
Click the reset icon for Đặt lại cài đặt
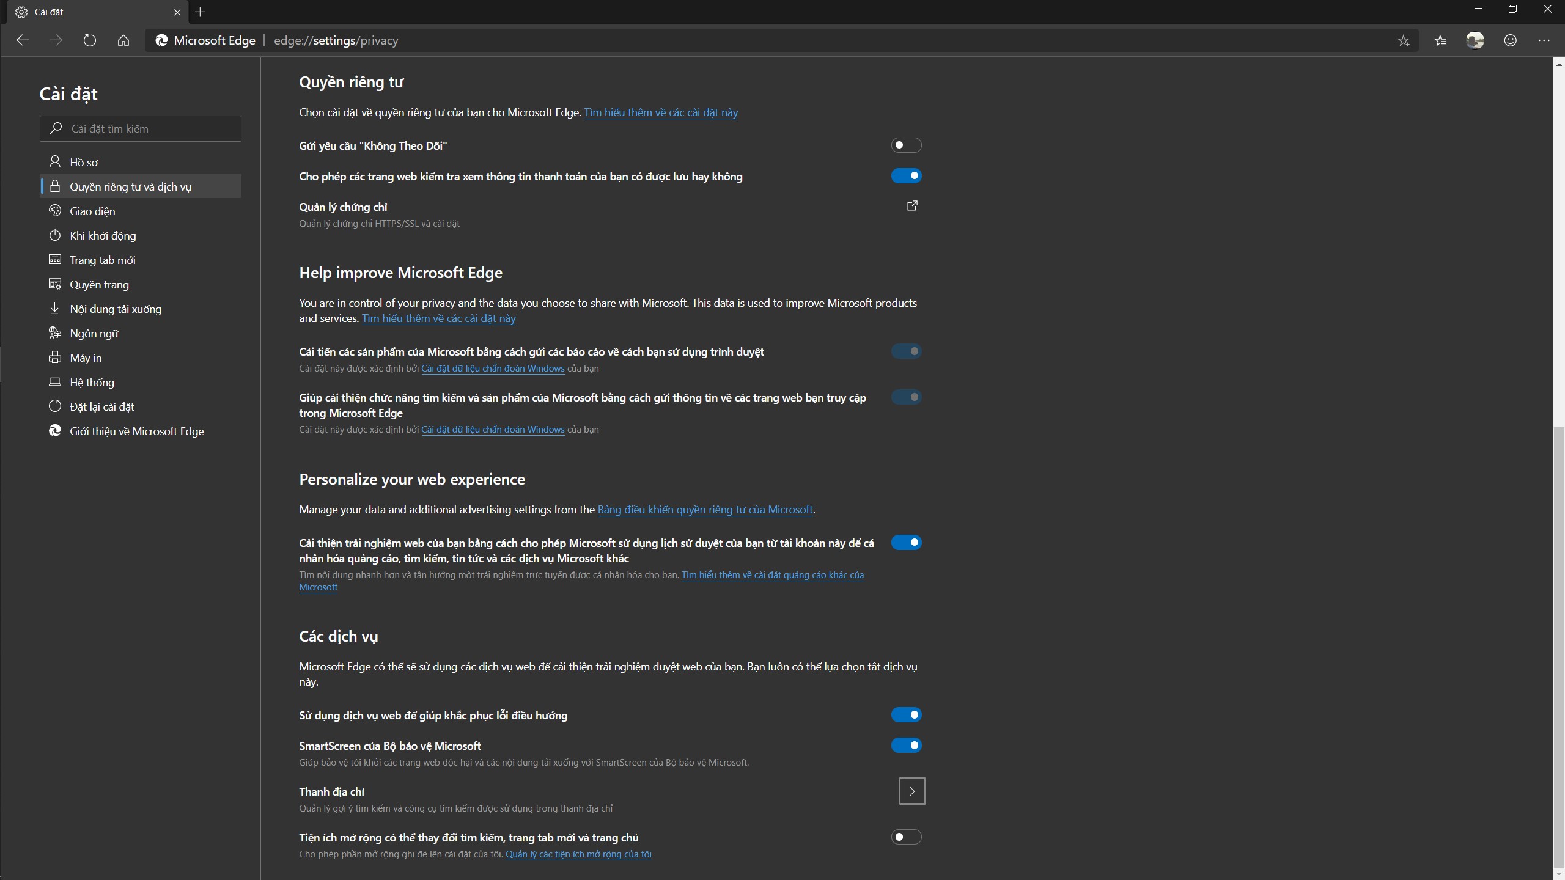55,406
